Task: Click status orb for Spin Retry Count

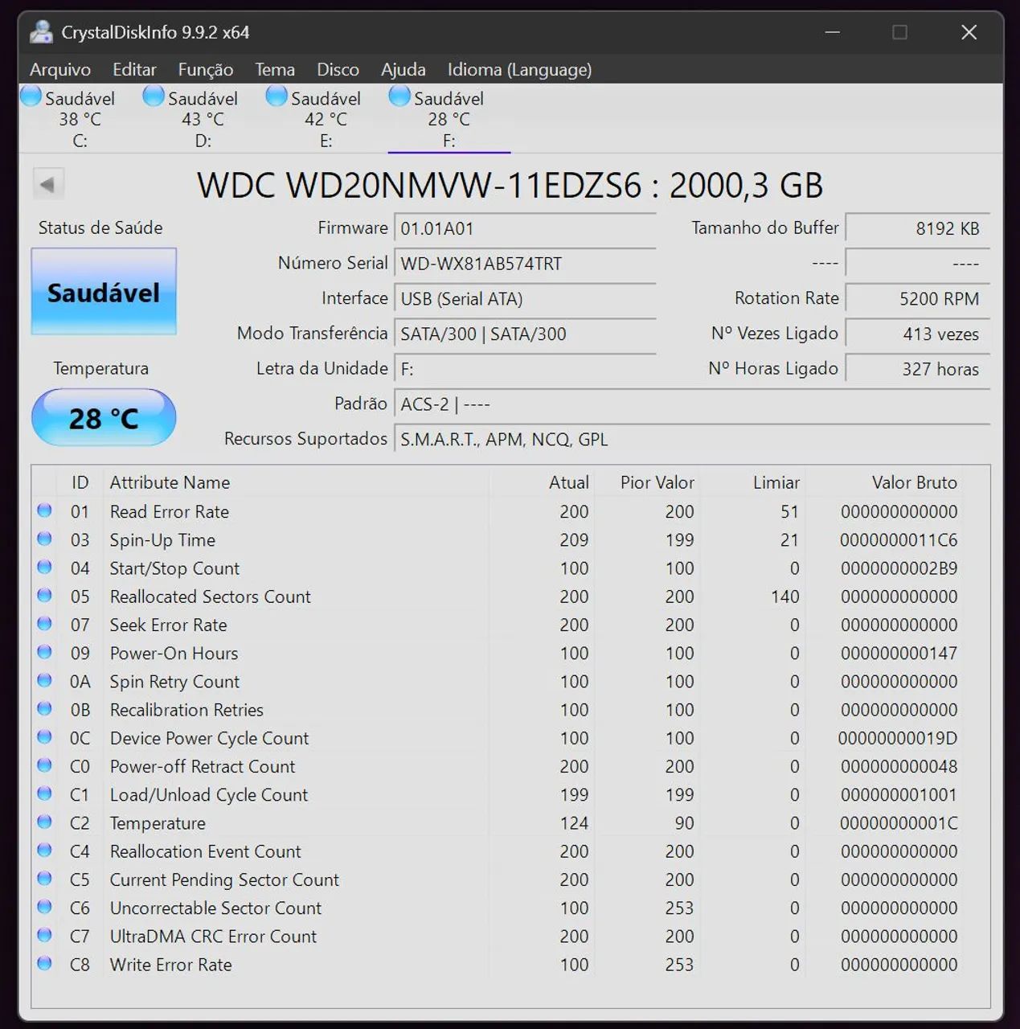Action: [44, 680]
